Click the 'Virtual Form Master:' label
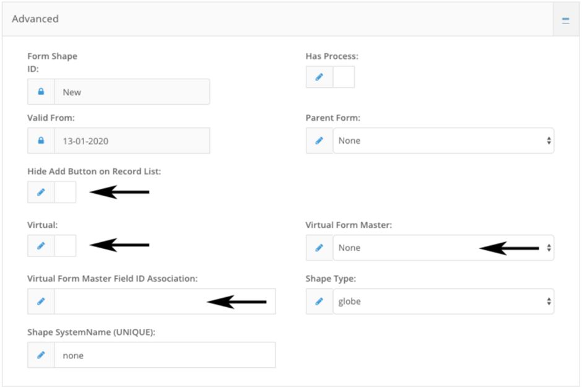Screen dimensions: 582x387 pos(349,225)
